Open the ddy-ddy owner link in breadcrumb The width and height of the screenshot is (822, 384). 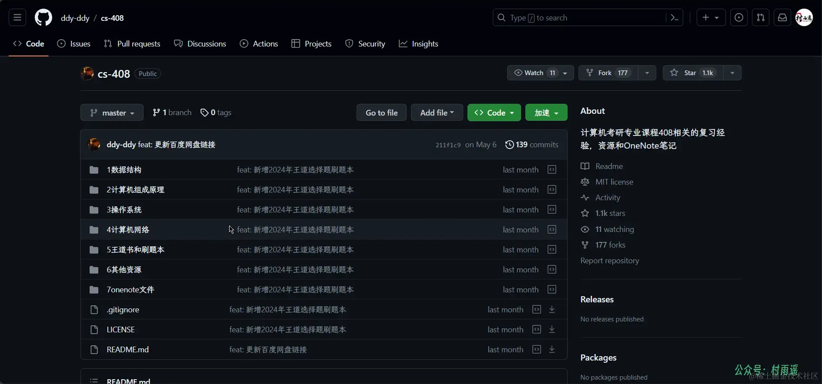click(75, 18)
